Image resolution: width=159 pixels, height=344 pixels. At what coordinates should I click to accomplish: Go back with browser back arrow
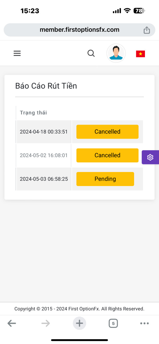pos(12,323)
